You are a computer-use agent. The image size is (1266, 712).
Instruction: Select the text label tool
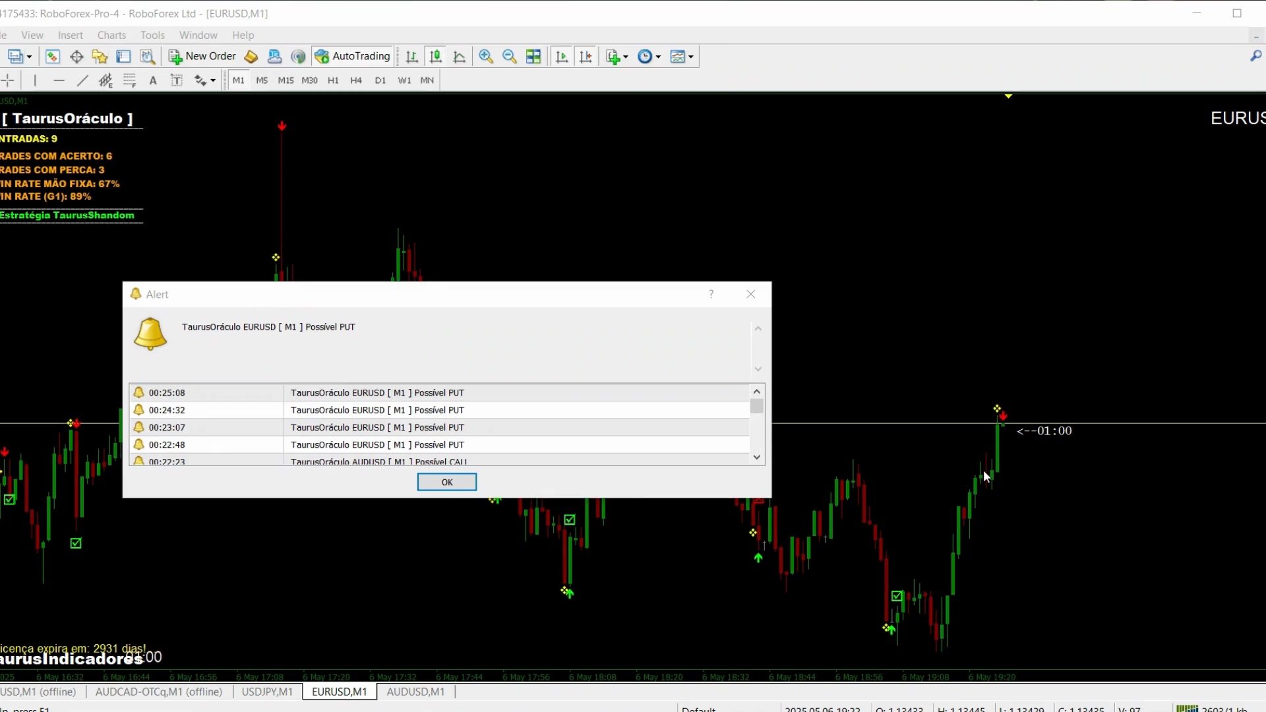tap(177, 80)
